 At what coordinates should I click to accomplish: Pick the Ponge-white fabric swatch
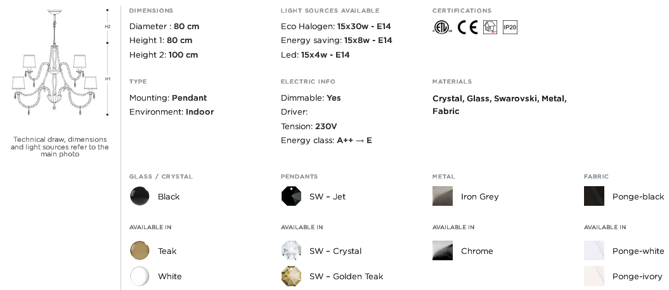click(594, 251)
